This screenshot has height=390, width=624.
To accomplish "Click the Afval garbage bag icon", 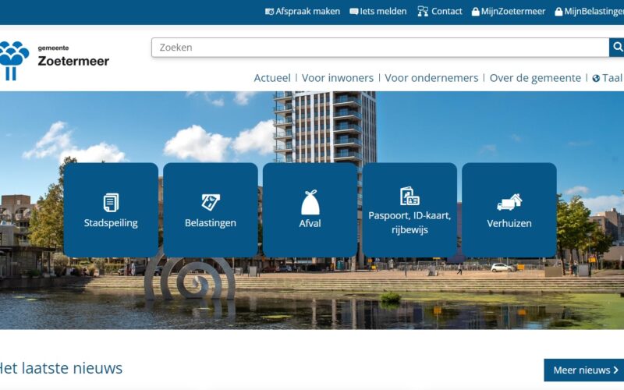I will coord(310,202).
